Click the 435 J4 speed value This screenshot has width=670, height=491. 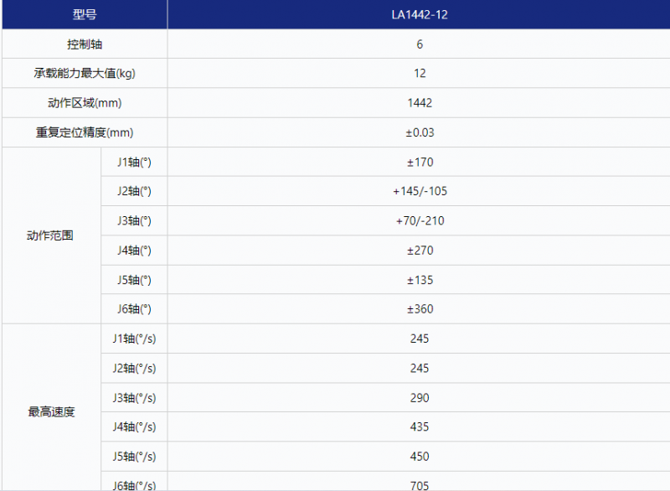(x=420, y=427)
